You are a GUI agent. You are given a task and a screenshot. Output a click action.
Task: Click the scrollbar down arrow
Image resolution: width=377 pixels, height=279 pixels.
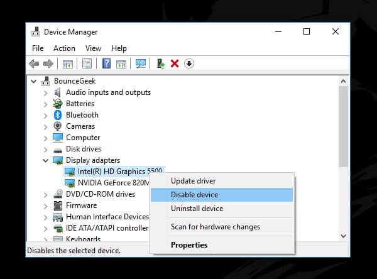pyautogui.click(x=343, y=236)
